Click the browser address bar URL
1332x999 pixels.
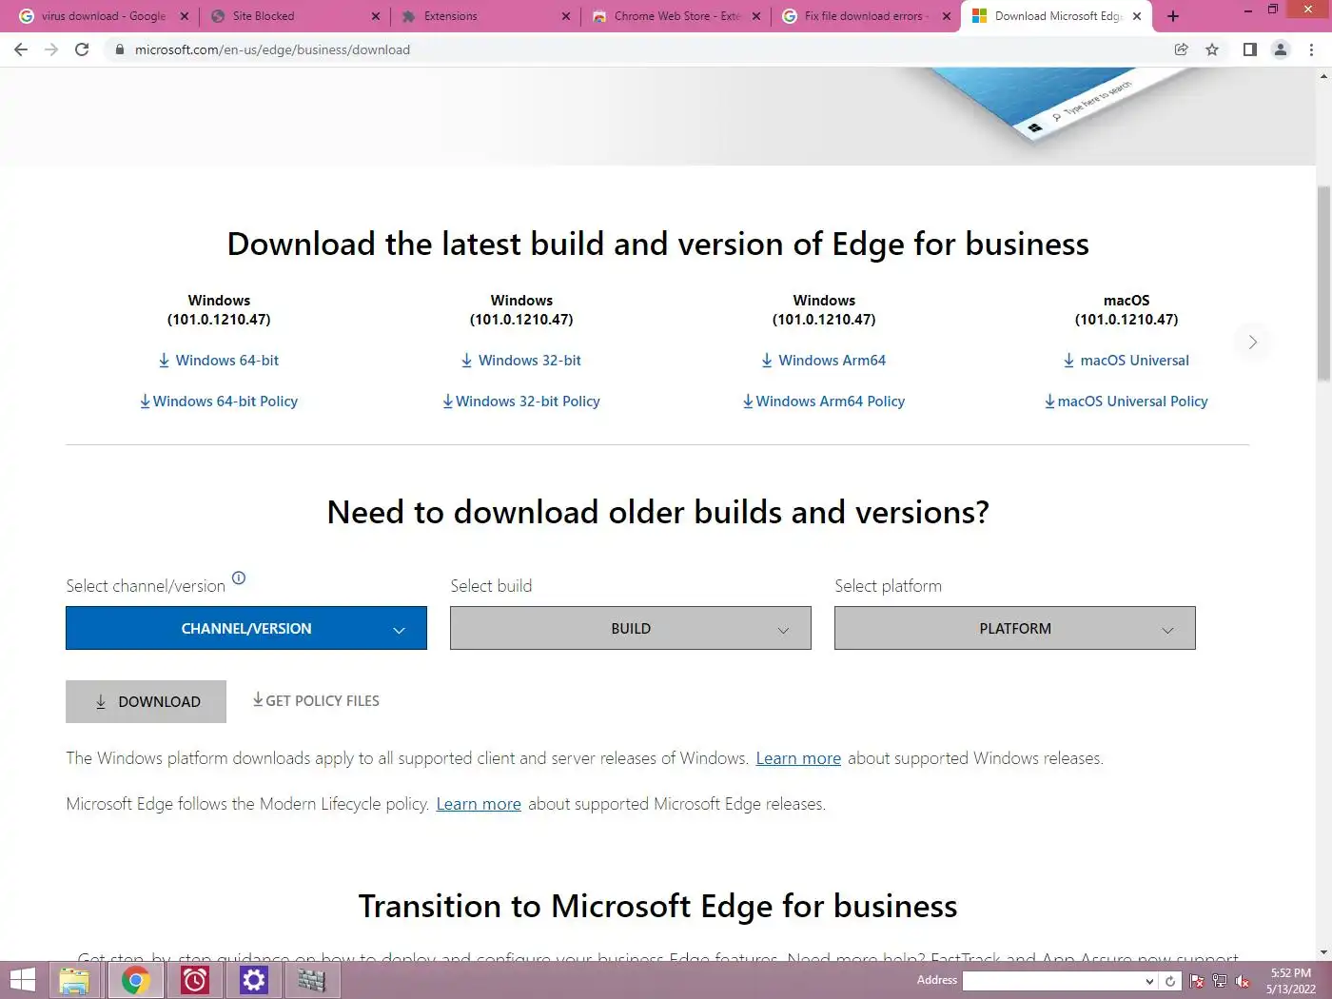272,49
